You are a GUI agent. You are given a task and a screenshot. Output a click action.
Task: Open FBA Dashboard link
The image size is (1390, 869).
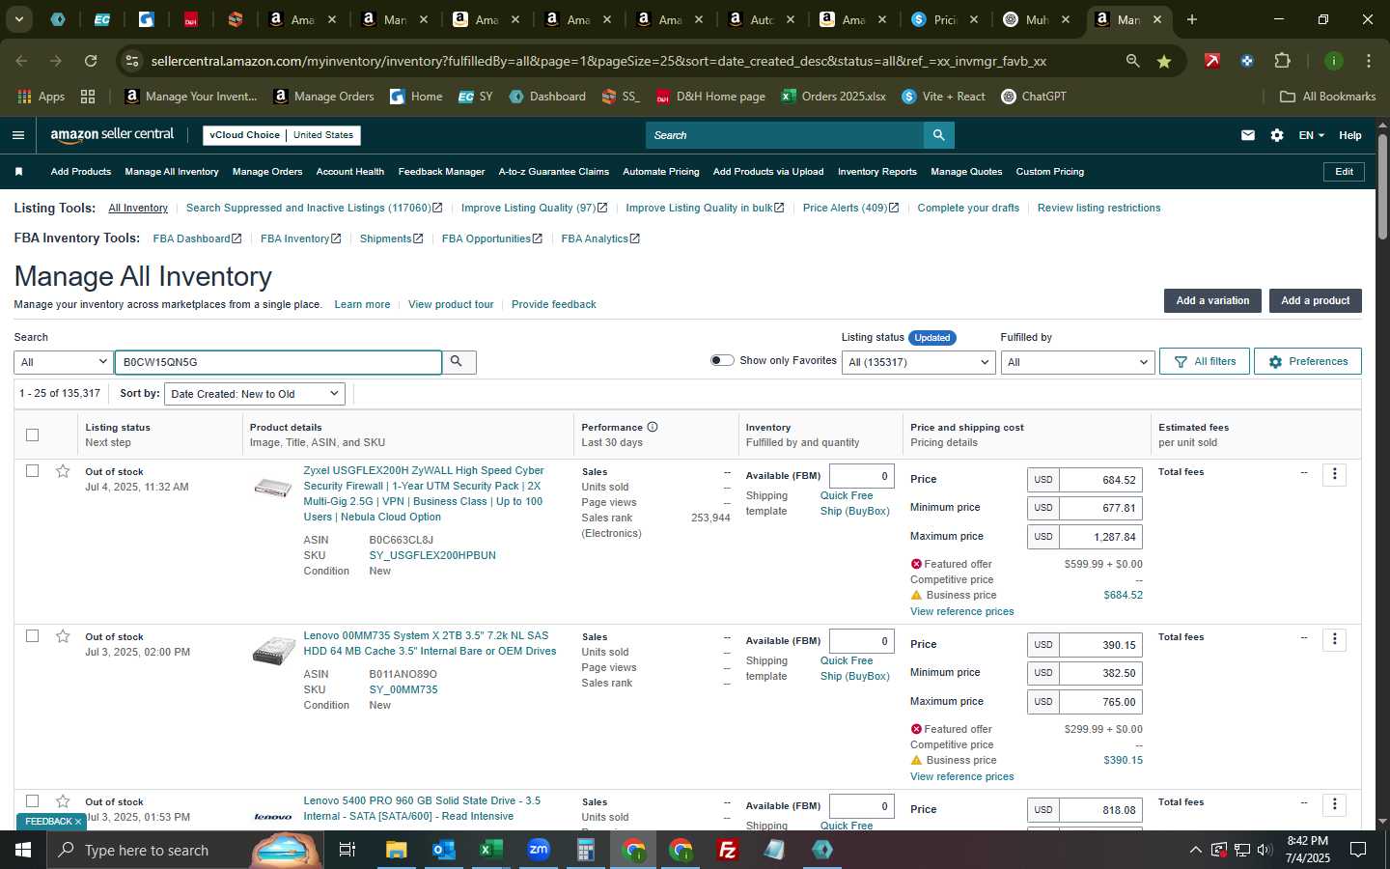point(197,238)
